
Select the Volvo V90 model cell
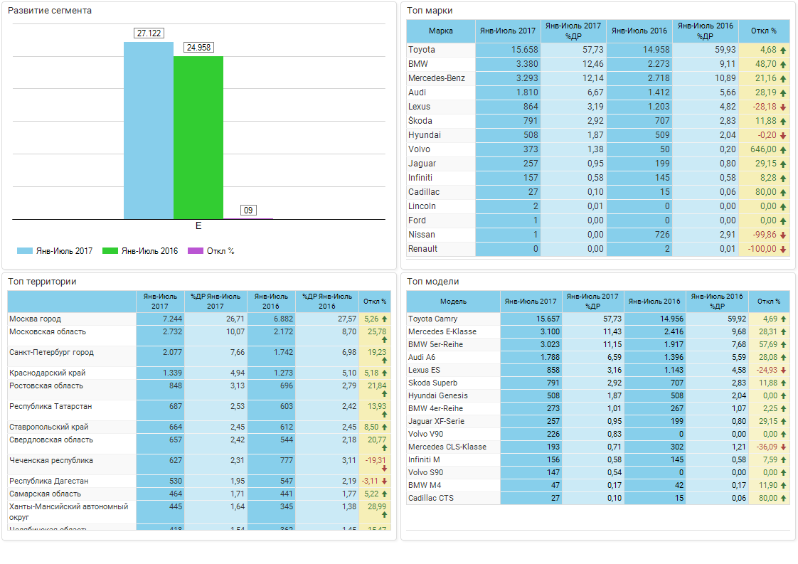pos(454,434)
